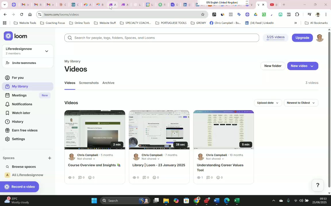Open the Course Overview and Insights title
This screenshot has width=331, height=206.
tap(94, 165)
